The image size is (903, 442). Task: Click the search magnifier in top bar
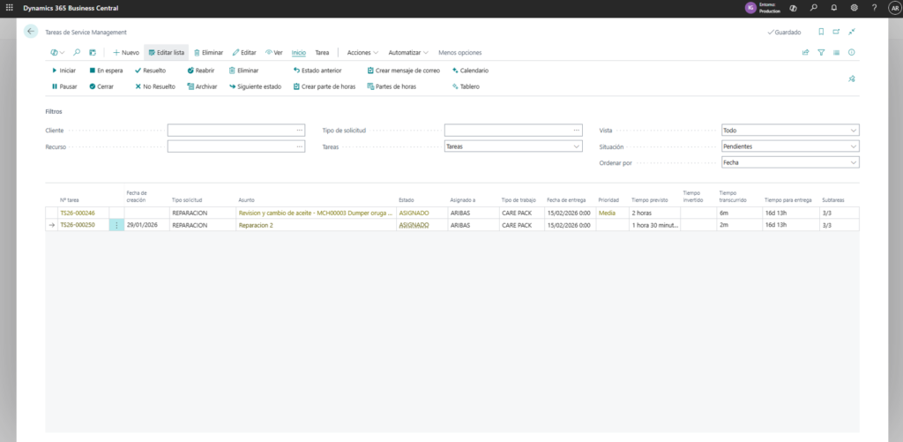click(813, 7)
